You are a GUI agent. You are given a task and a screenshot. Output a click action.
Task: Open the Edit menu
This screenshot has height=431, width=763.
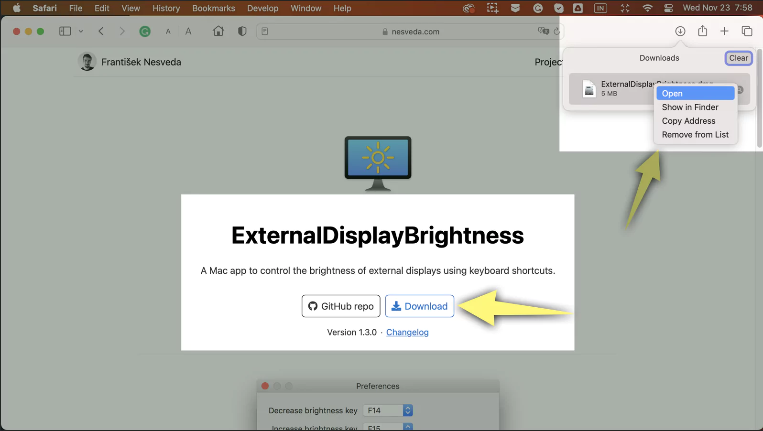pos(102,8)
